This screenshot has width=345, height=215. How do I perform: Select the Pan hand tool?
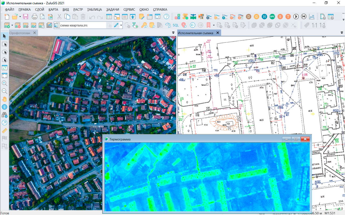click(x=5, y=99)
